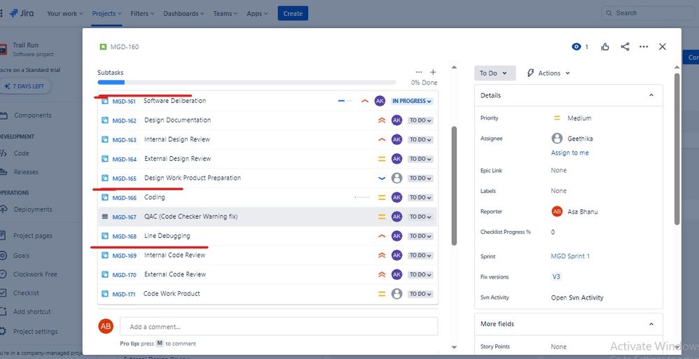
Task: Click the subtask icon of MGD-167
Action: coord(105,216)
